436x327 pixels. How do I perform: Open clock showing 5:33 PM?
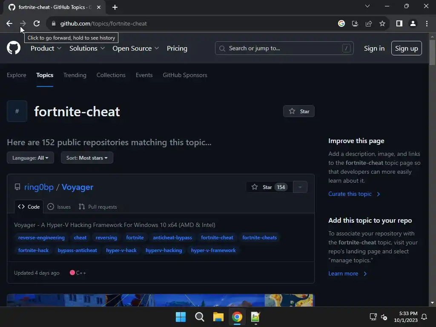(406, 317)
